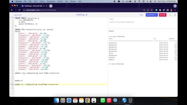The width and height of the screenshot is (187, 105).
Task: Click the battery status indicator
Action: 129,1
